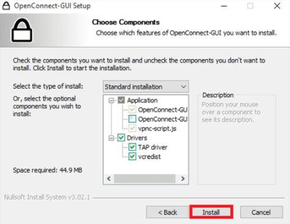Click the padlock icon in title bar
The image size is (290, 224).
click(x=6, y=6)
